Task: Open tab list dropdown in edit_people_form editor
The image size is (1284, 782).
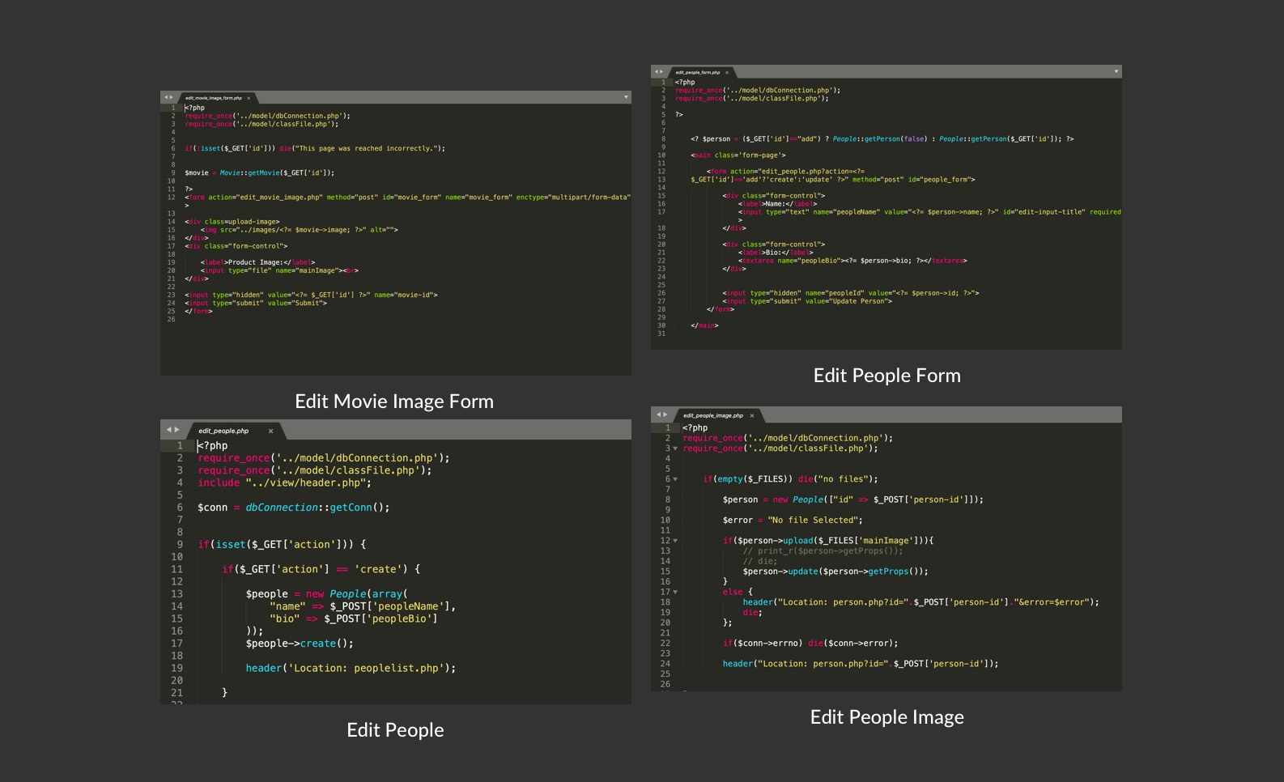Action: coord(1116,72)
